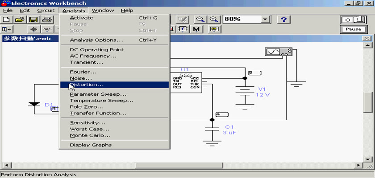Screen dimensions: 375x178
Task: Click the vertical scrollbar up arrow
Action: [x=367, y=45]
